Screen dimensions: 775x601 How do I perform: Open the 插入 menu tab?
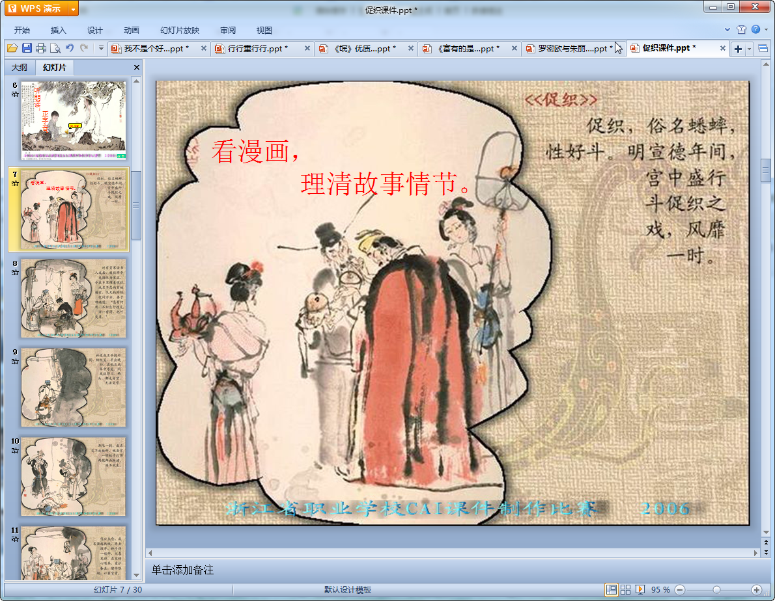click(x=59, y=30)
